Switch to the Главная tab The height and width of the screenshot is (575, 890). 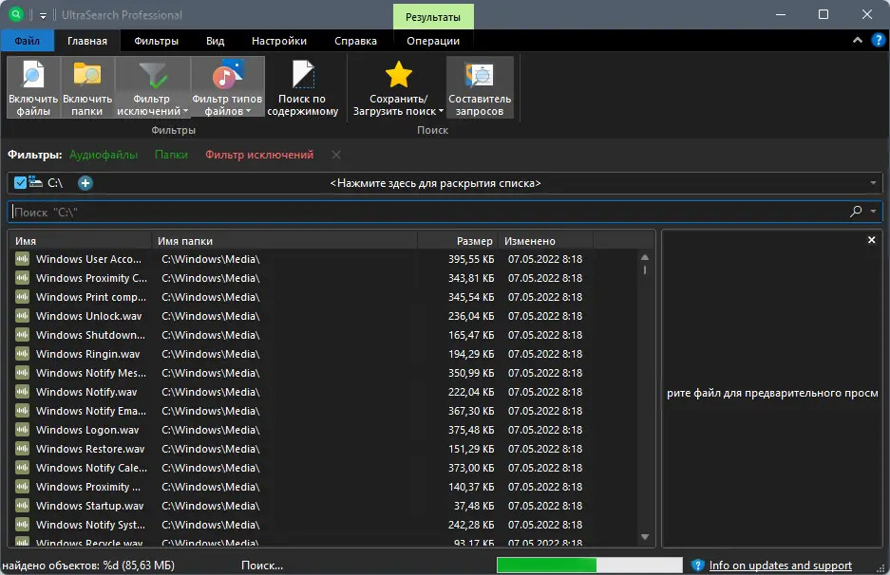87,41
